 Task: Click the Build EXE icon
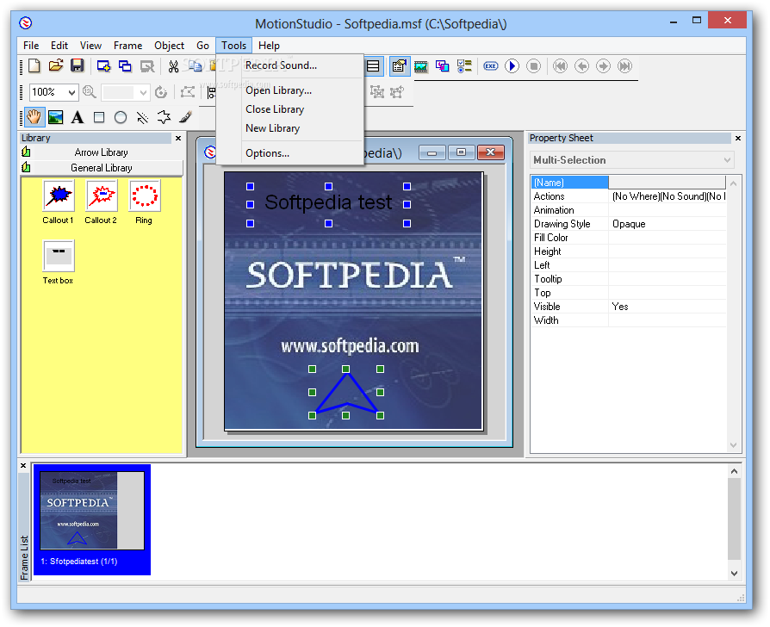coord(491,65)
